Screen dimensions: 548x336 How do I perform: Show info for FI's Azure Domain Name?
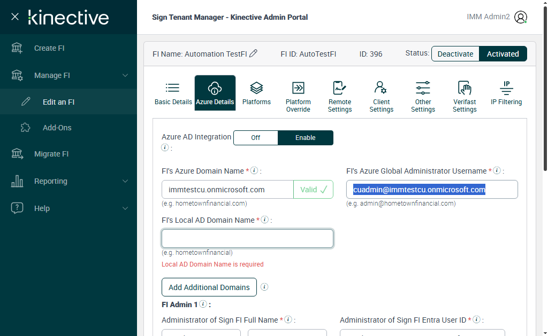click(254, 170)
